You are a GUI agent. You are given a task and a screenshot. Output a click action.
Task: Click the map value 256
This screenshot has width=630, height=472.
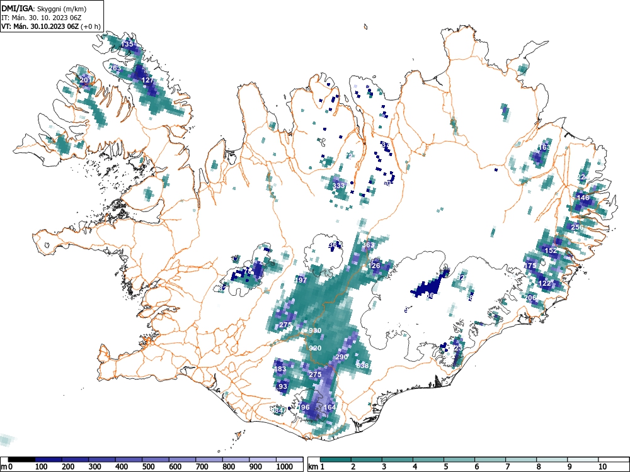click(x=577, y=227)
